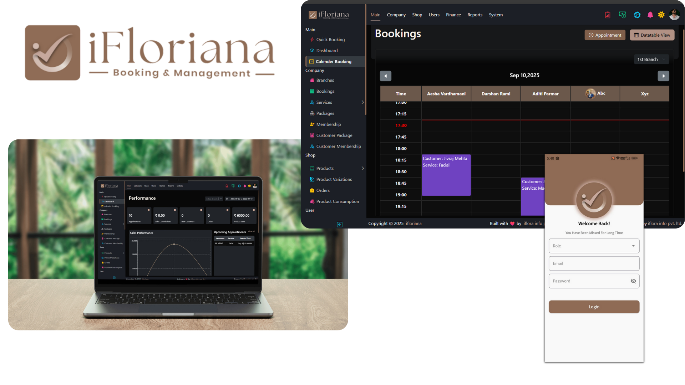Switch to Datatable View of bookings
685x385 pixels.
point(652,35)
